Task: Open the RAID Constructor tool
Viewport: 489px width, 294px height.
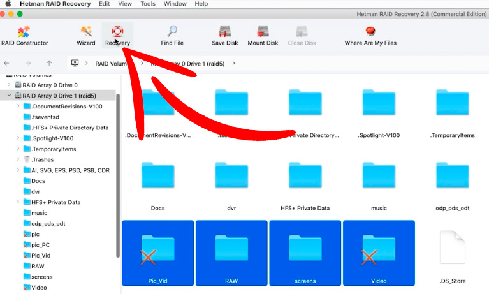Action: pyautogui.click(x=24, y=36)
